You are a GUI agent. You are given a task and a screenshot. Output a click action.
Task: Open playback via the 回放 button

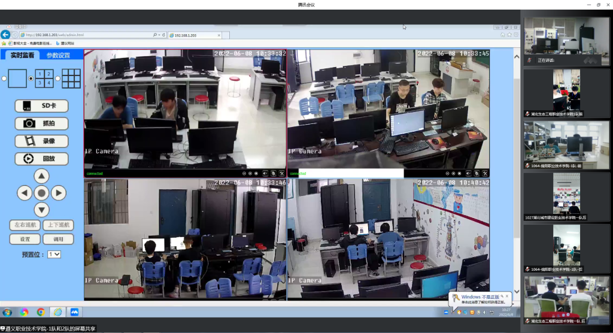pyautogui.click(x=41, y=159)
